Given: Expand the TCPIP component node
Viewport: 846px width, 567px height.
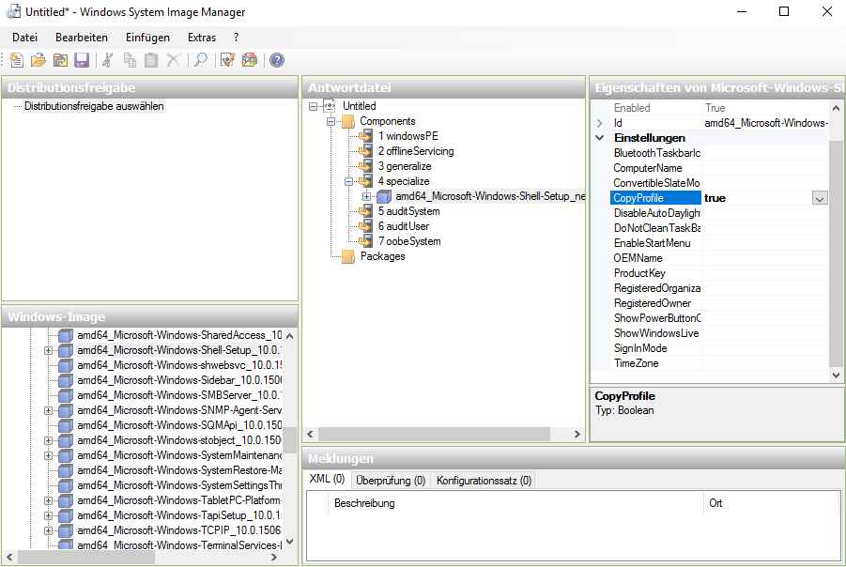Looking at the screenshot, I should point(49,530).
